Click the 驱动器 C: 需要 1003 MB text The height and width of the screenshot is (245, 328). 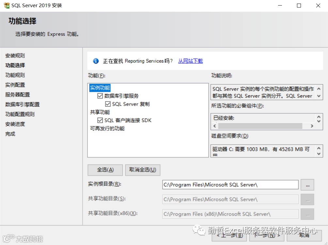tap(261, 149)
